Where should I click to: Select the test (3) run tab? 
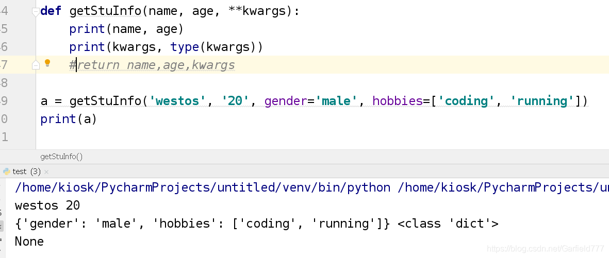click(26, 171)
